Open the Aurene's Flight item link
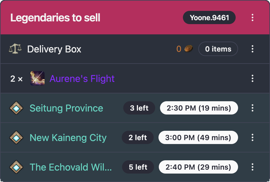Image resolution: width=270 pixels, height=182 pixels. [x=82, y=79]
